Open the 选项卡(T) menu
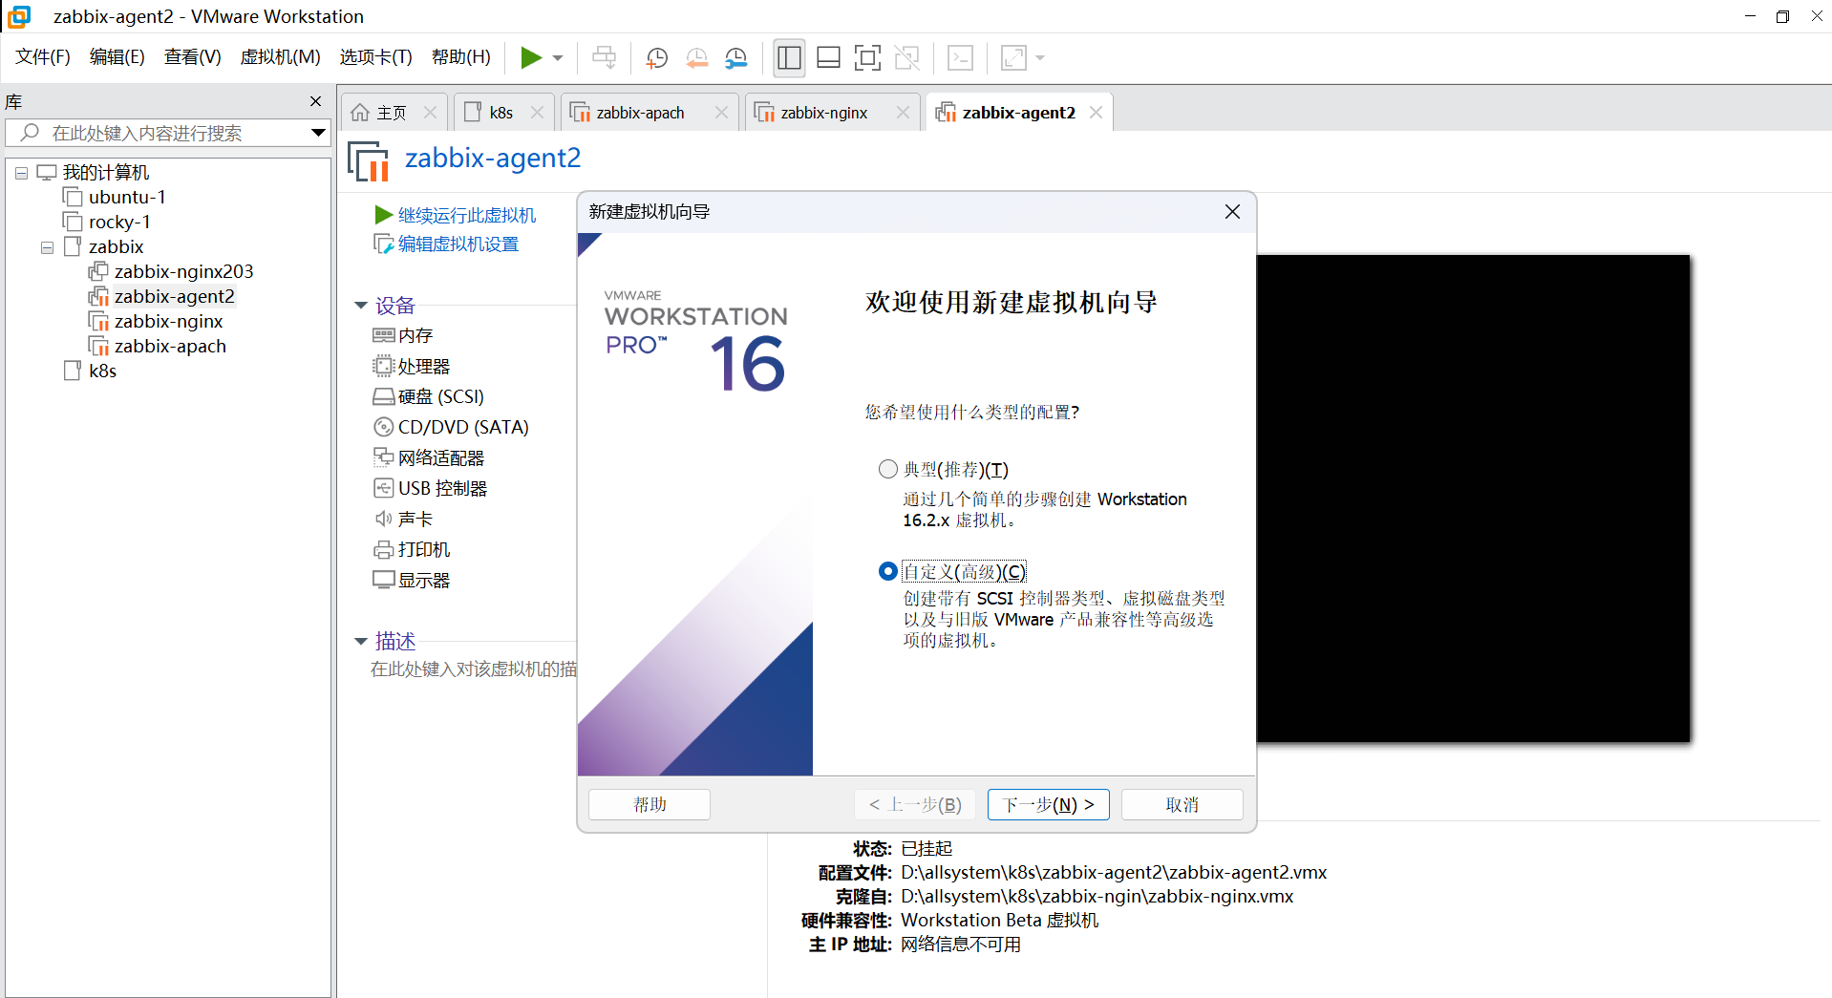This screenshot has height=998, width=1832. tap(375, 57)
